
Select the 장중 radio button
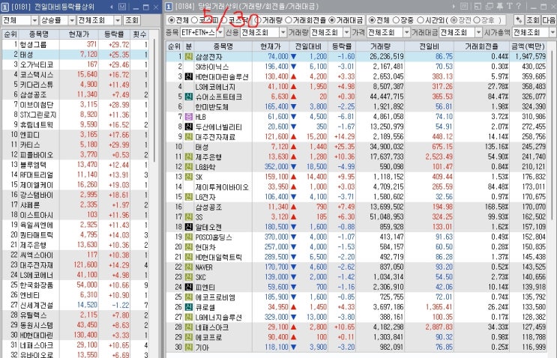pos(396,20)
